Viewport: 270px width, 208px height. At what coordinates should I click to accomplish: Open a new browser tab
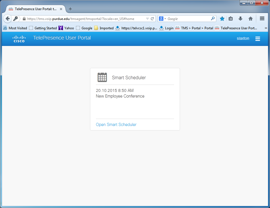point(70,9)
